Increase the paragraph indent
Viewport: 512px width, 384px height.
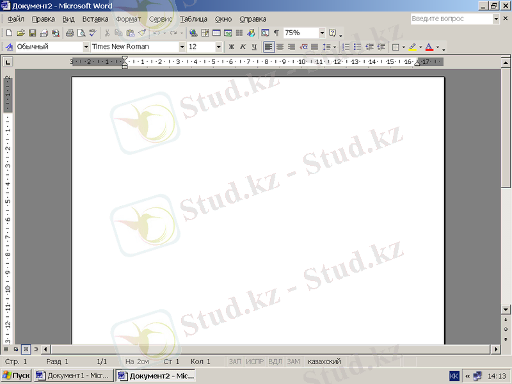tap(381, 47)
